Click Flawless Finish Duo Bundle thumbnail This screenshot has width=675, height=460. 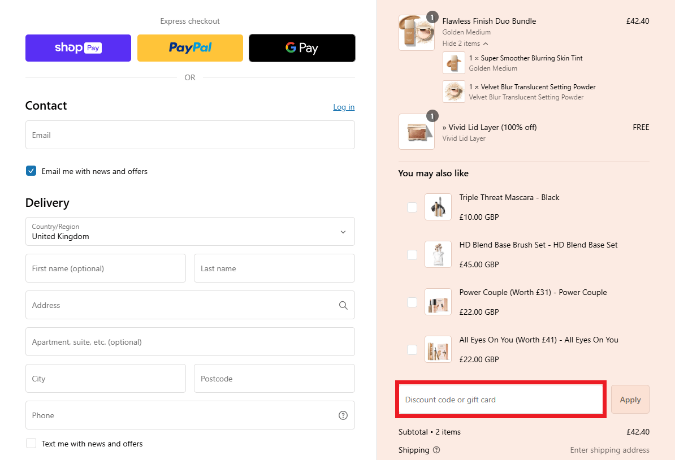pyautogui.click(x=416, y=33)
